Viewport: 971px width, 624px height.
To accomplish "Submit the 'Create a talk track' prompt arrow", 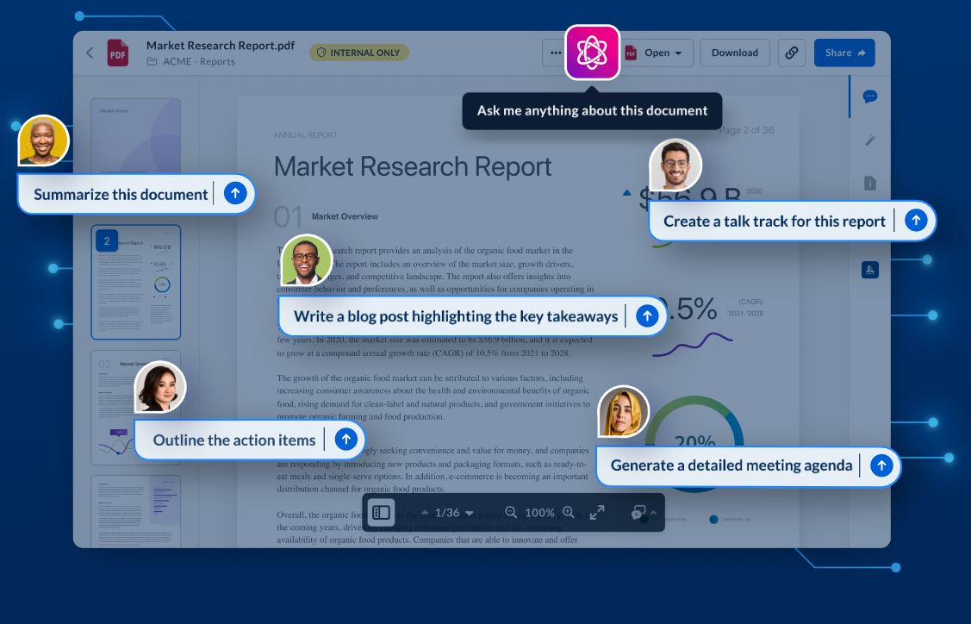I will (916, 220).
